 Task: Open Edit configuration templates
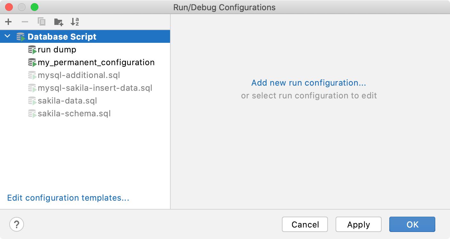68,198
